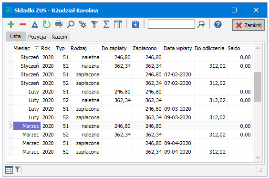Click the scroll down arrow of list
Image resolution: width=269 pixels, height=178 pixels.
[x=258, y=157]
